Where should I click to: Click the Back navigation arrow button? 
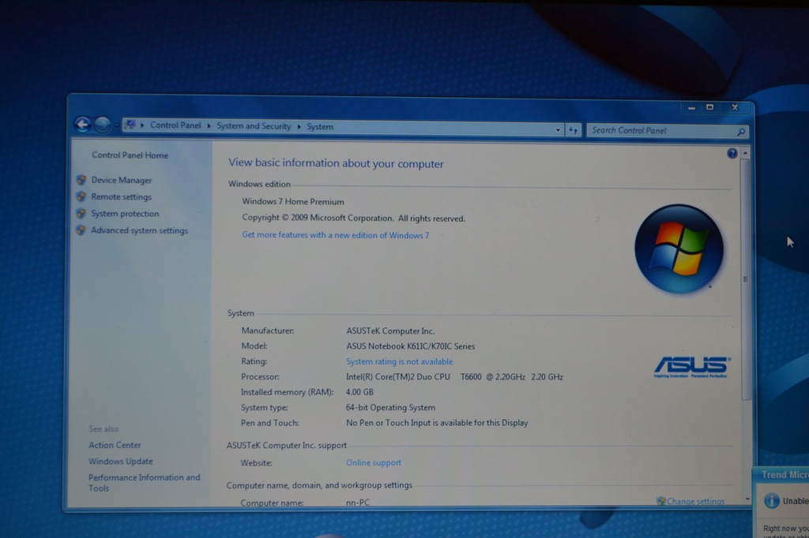click(82, 124)
